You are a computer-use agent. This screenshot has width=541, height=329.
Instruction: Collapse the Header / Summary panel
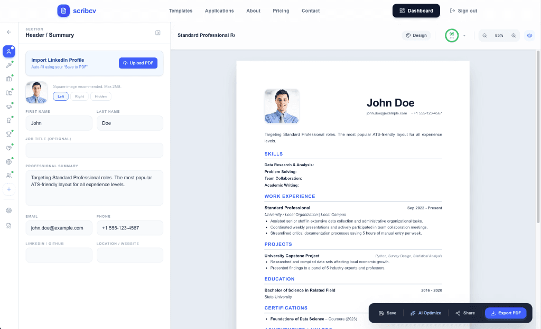[x=157, y=32]
